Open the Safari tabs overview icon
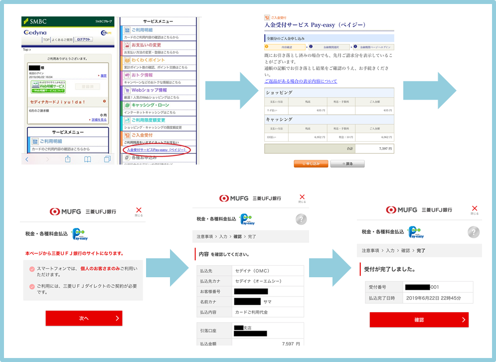 (107, 159)
